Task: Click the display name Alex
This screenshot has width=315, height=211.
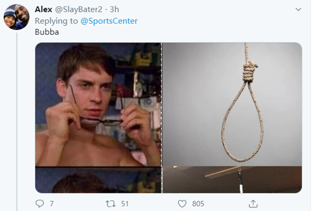Action: tap(43, 9)
